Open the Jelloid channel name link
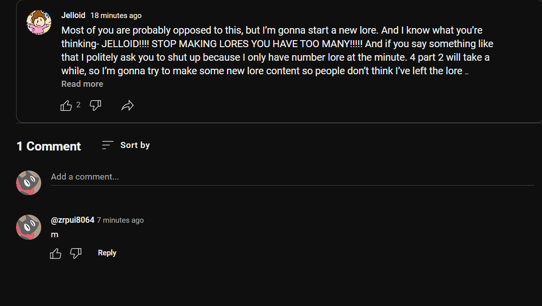 click(x=73, y=16)
